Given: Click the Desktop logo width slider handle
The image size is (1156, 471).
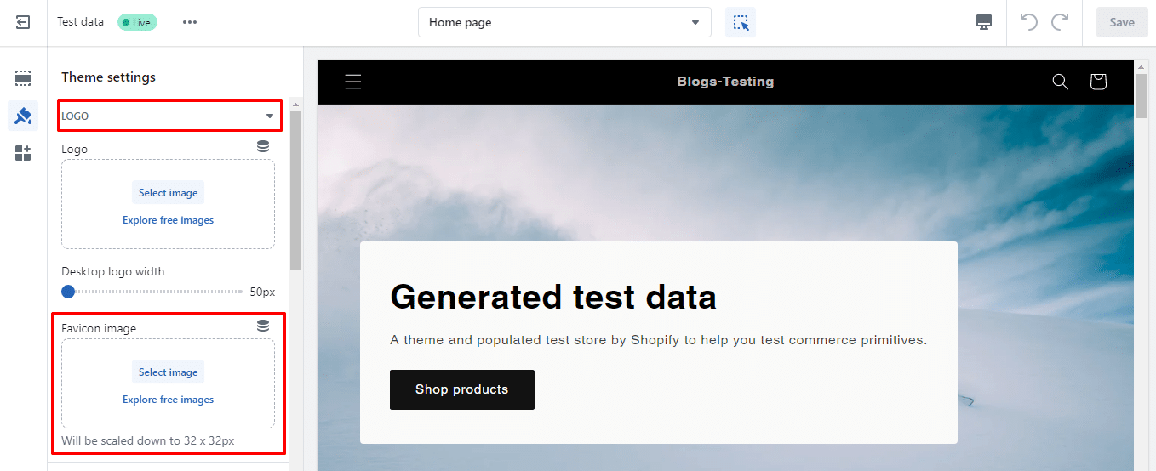Looking at the screenshot, I should [x=68, y=292].
